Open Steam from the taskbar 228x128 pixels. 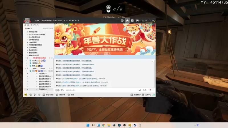[135, 125]
